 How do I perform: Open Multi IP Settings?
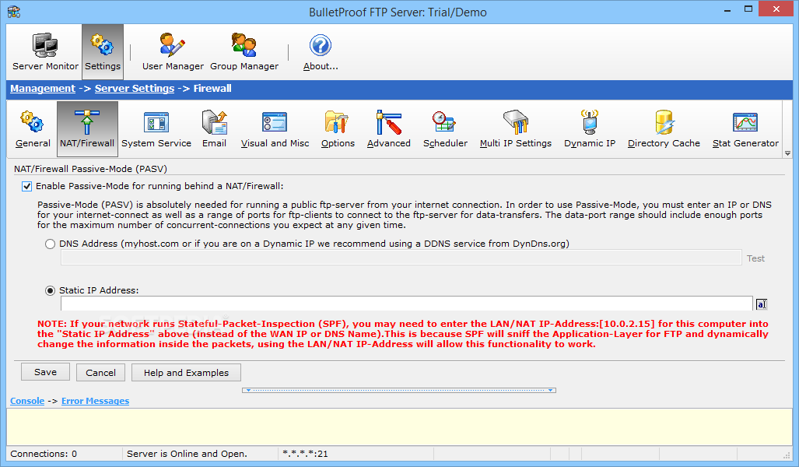pyautogui.click(x=515, y=129)
